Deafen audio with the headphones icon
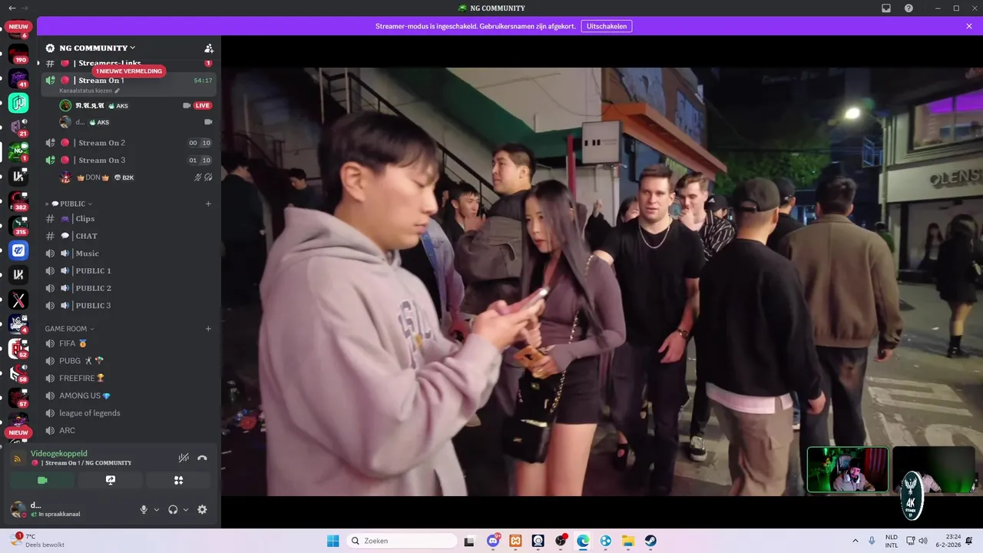983x553 pixels. [173, 509]
